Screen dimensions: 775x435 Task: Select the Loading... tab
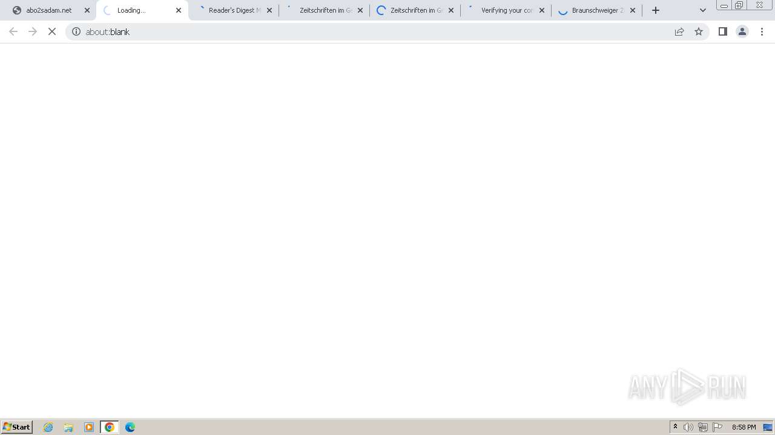[x=142, y=10]
